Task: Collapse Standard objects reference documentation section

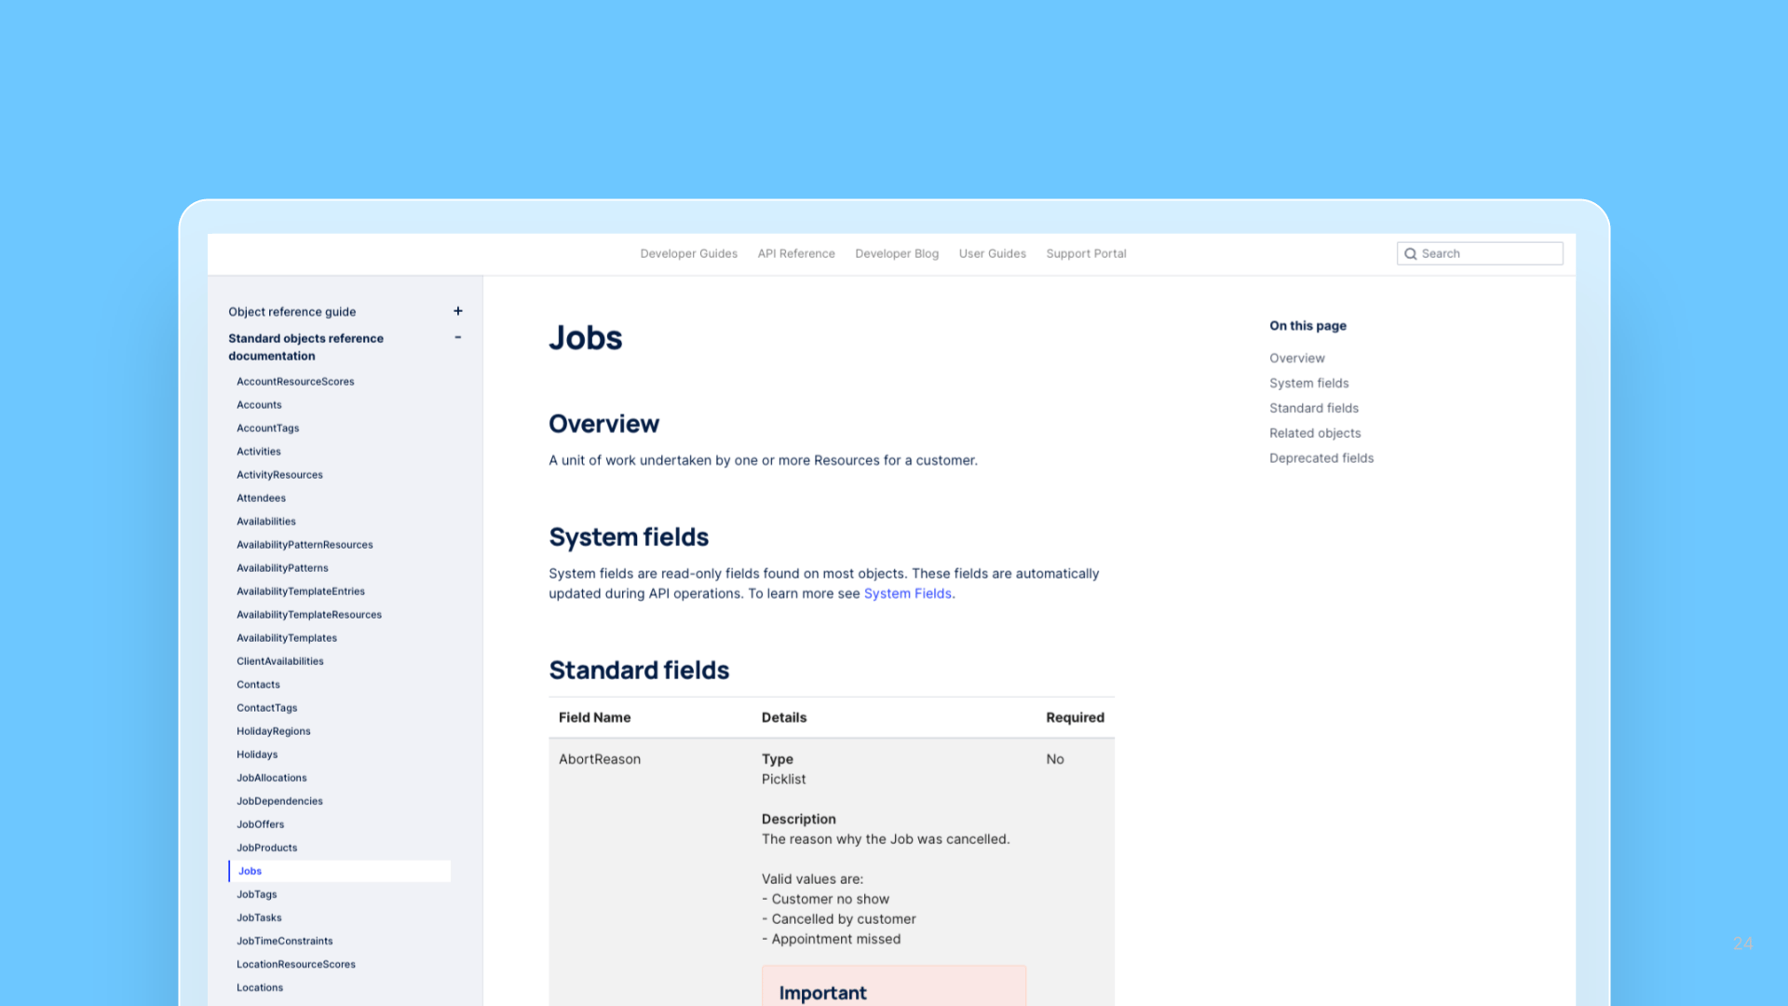Action: click(x=457, y=337)
